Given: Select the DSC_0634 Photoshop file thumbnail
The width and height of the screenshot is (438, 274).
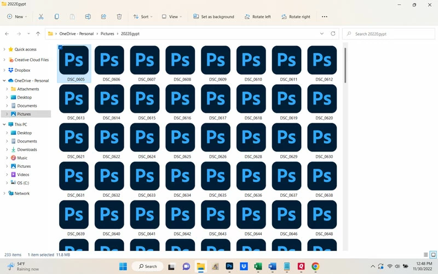Looking at the screenshot, I should tap(180, 176).
